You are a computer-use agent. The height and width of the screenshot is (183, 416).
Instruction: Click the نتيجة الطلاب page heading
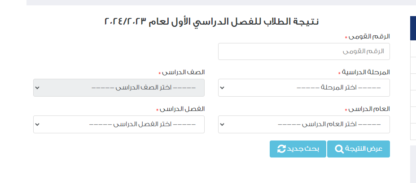[x=211, y=21]
